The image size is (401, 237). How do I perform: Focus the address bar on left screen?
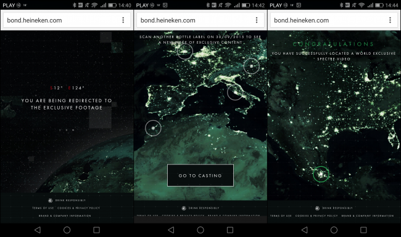[61, 20]
